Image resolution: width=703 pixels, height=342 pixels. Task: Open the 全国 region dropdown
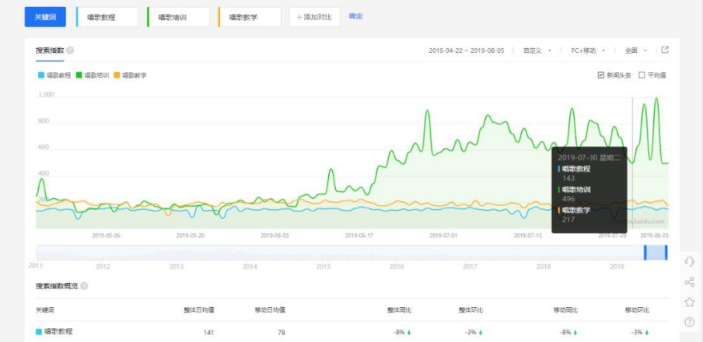click(x=635, y=51)
